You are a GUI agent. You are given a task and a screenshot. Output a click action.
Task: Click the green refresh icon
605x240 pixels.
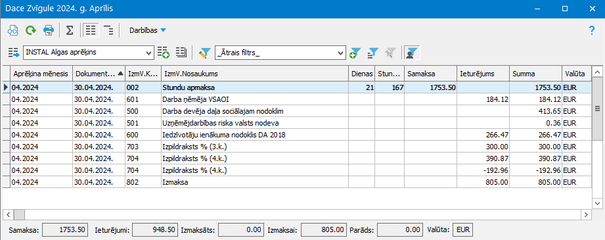pyautogui.click(x=30, y=30)
